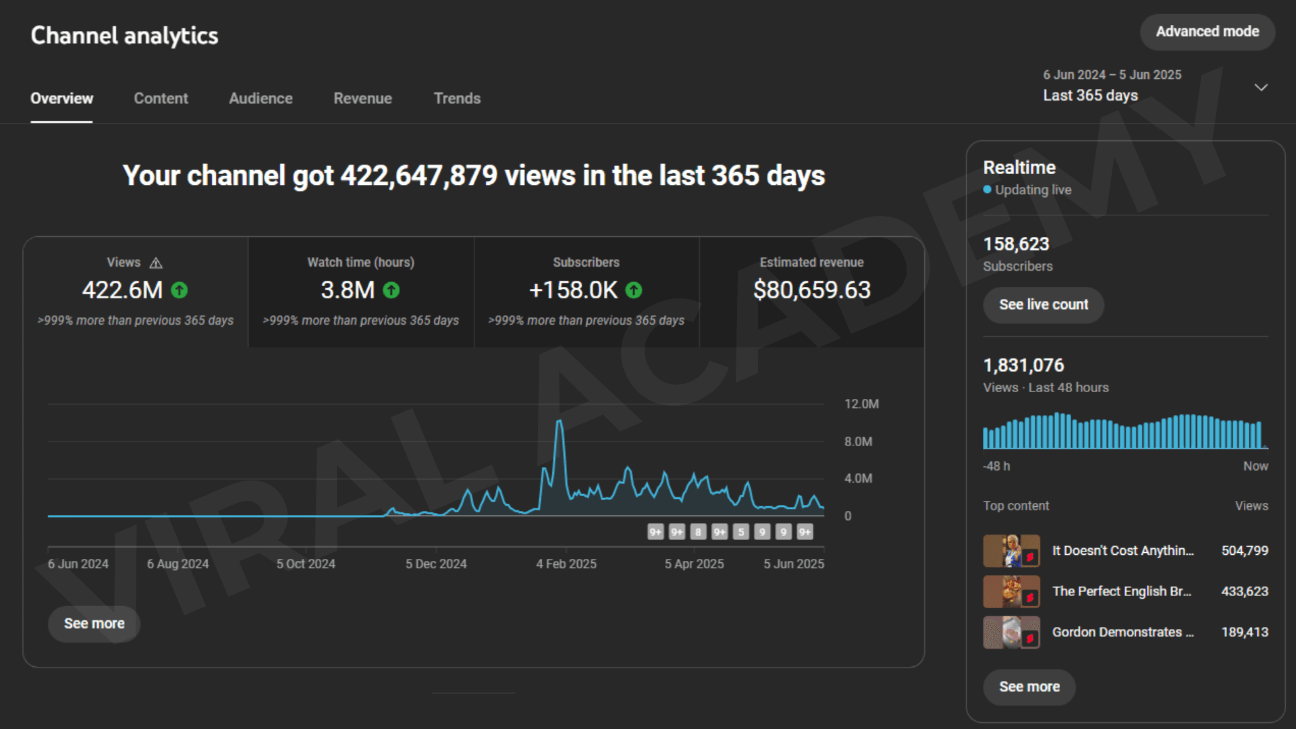Go to the Revenue tab

coord(362,99)
